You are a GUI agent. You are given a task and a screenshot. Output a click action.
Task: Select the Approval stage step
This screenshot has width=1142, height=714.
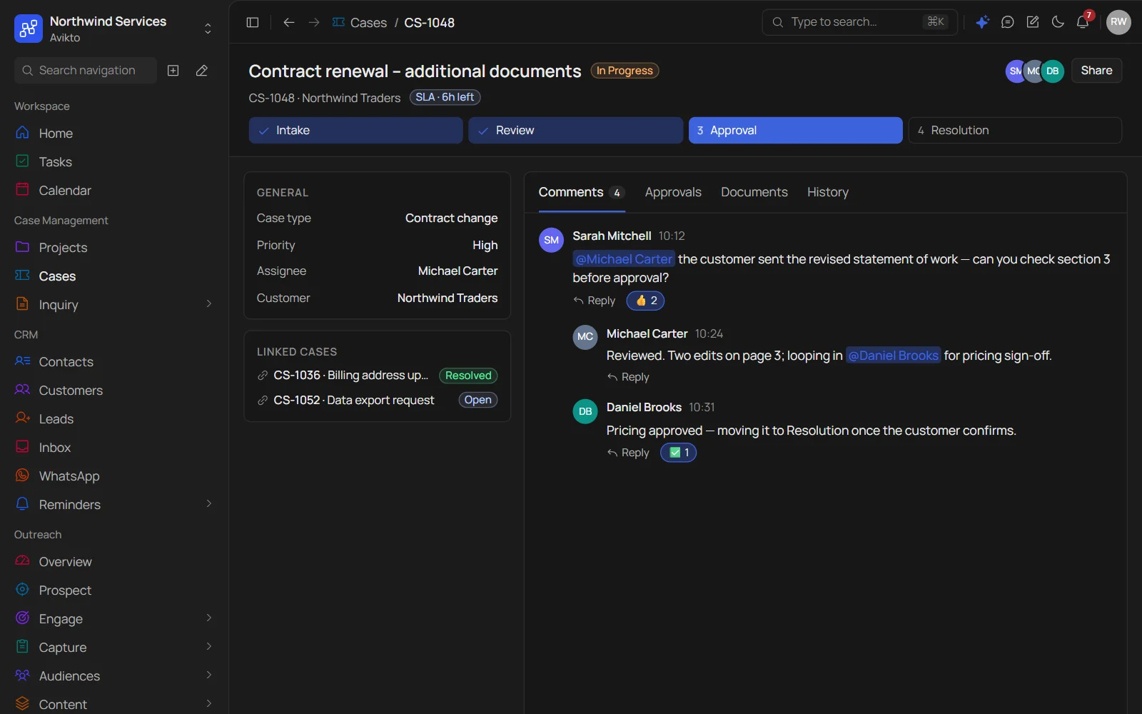(x=796, y=131)
